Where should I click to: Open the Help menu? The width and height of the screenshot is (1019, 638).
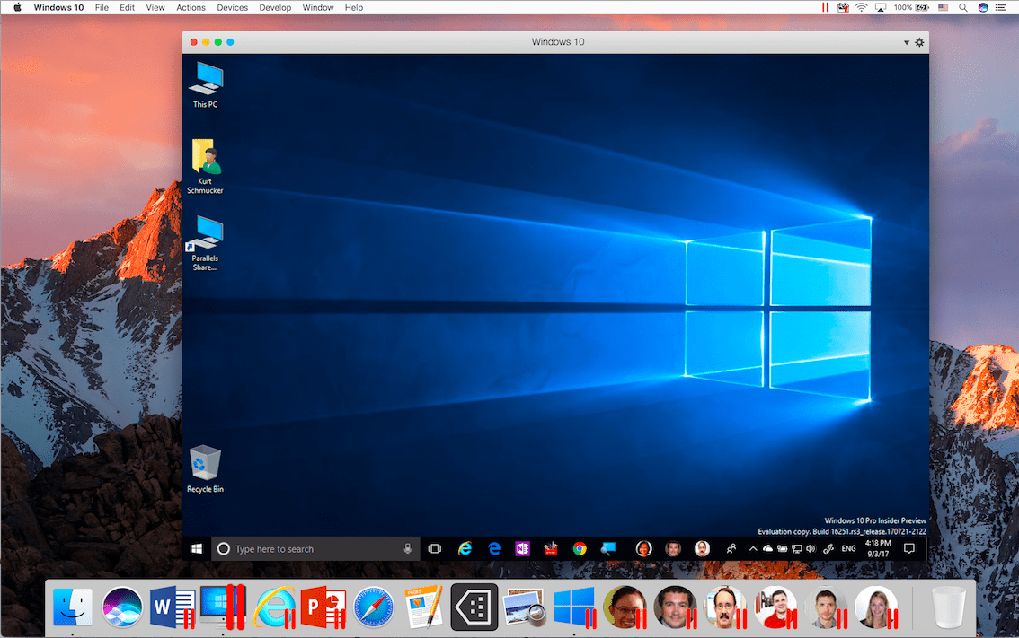[x=354, y=8]
